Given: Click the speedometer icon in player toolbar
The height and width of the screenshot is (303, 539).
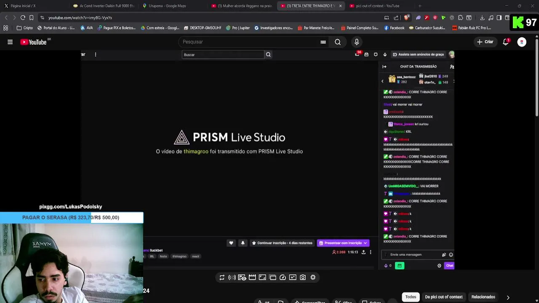Looking at the screenshot, I should 283,277.
